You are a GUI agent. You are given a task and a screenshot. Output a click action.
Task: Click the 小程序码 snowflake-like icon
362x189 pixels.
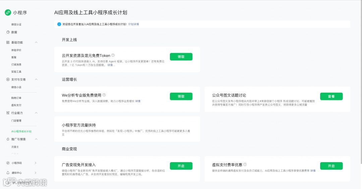tap(8, 163)
